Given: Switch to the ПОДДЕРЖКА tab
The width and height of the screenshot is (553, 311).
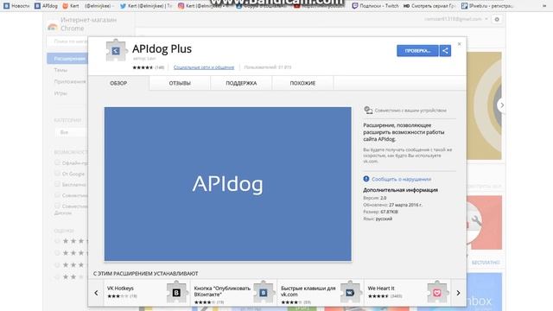Looking at the screenshot, I should tap(241, 83).
